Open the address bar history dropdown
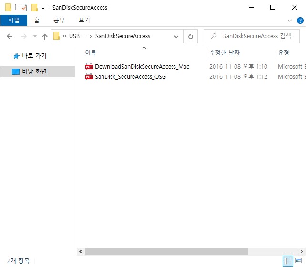The height and width of the screenshot is (267, 306). click(176, 37)
